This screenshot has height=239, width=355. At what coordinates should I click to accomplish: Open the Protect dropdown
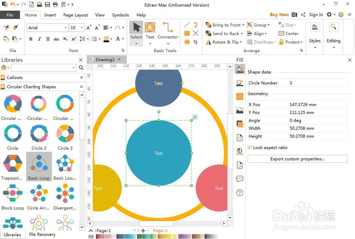(291, 42)
